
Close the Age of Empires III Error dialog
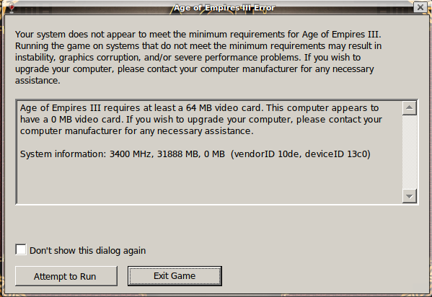point(420,7)
